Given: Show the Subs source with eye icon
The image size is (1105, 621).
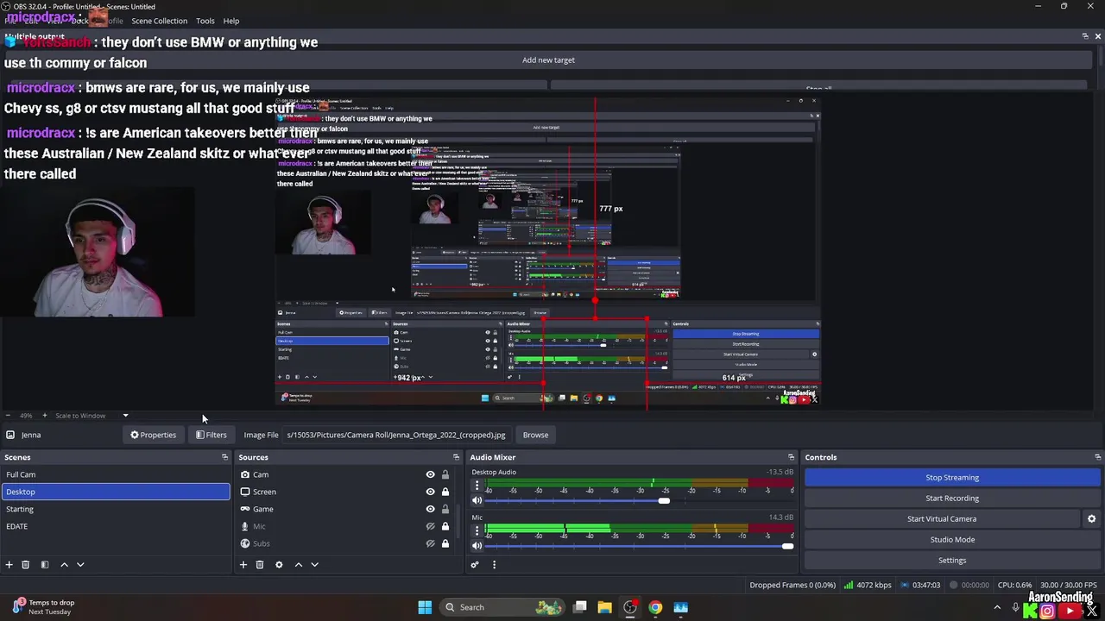Looking at the screenshot, I should coord(430,543).
